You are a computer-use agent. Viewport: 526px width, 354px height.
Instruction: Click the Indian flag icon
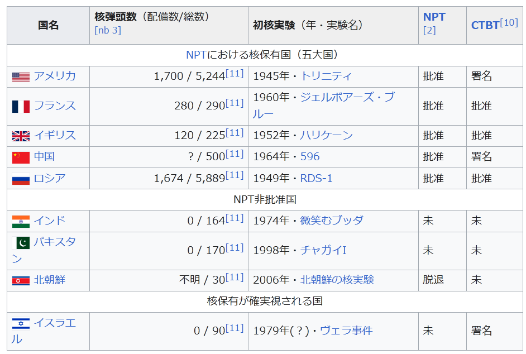(x=21, y=221)
